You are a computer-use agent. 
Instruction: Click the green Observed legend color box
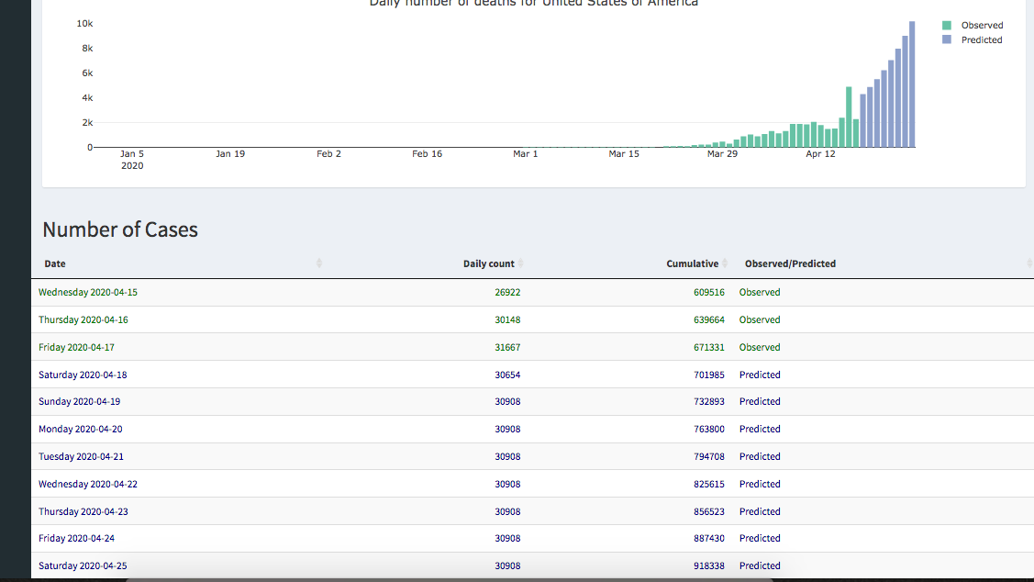tap(947, 26)
